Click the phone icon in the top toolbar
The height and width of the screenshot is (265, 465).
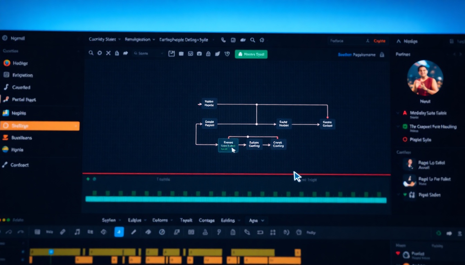point(223,40)
